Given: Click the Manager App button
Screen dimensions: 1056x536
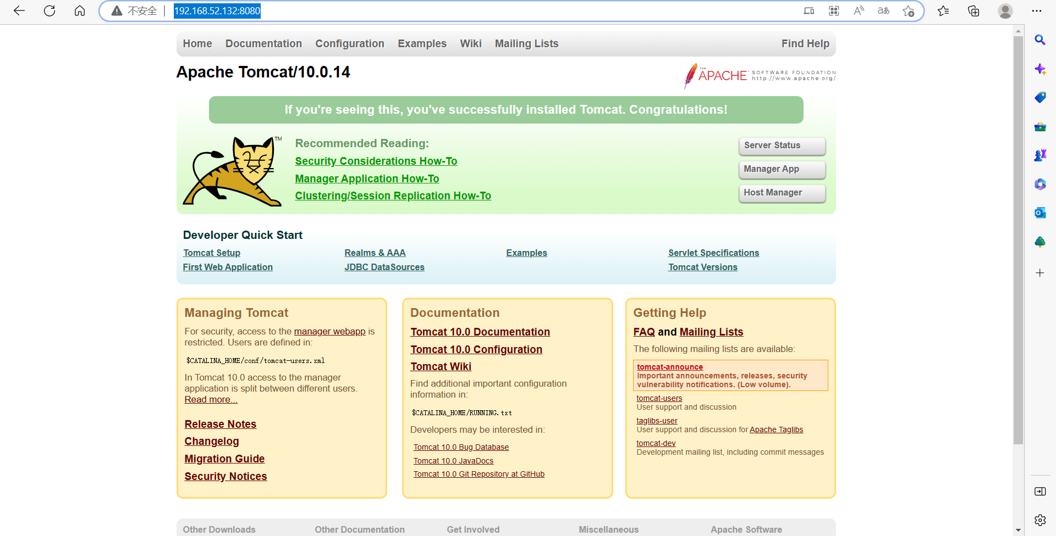Looking at the screenshot, I should pyautogui.click(x=782, y=169).
